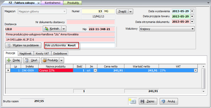Viewport: 211px width, 108px height.
Task: Open the Data wystawienia date picker
Action: 192,11
